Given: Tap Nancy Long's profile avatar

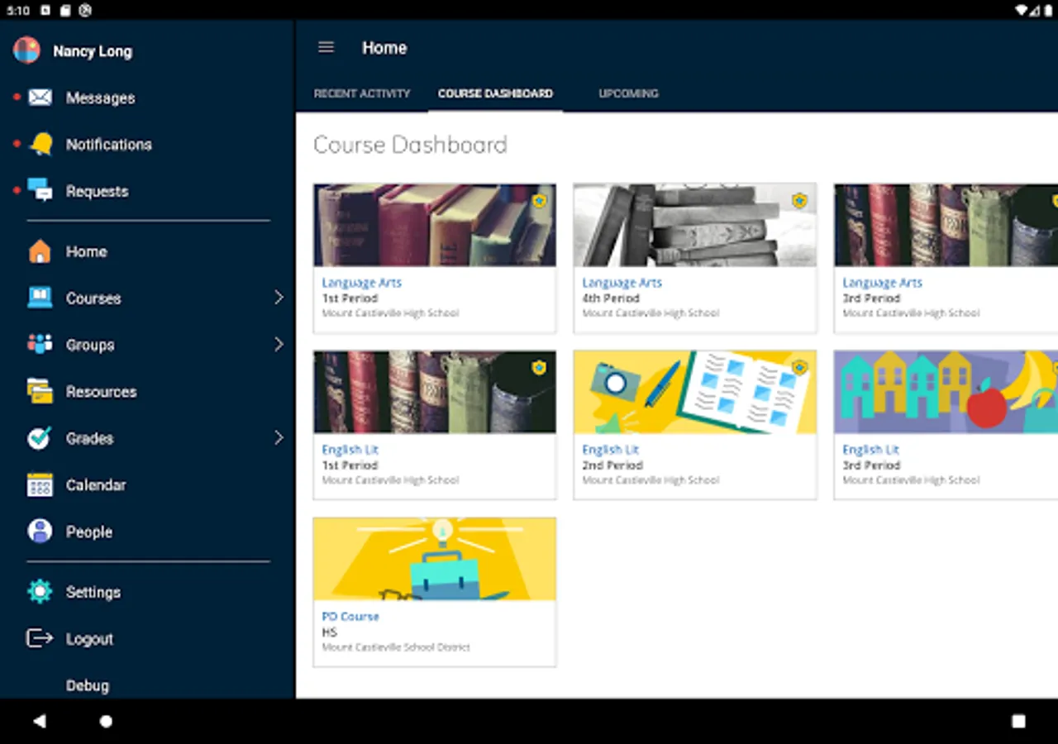Looking at the screenshot, I should [26, 50].
